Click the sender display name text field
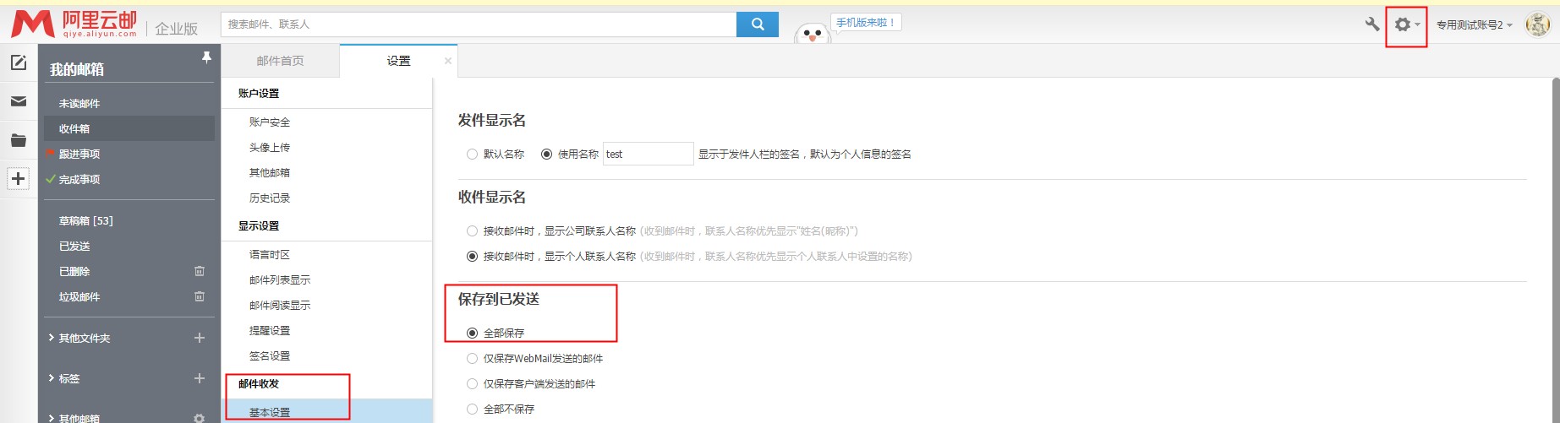The width and height of the screenshot is (1560, 423). [x=648, y=155]
